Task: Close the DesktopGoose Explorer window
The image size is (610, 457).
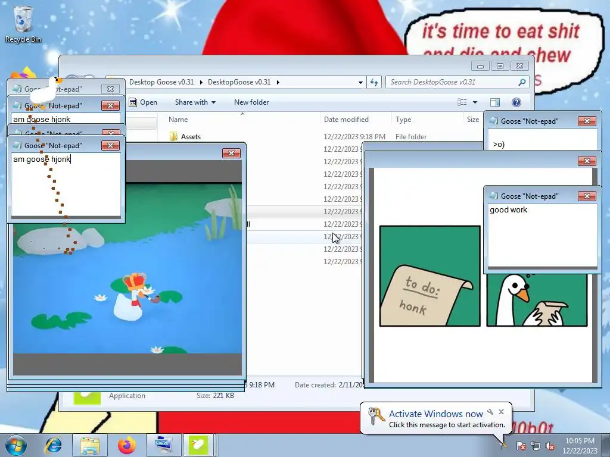Action: coord(519,65)
